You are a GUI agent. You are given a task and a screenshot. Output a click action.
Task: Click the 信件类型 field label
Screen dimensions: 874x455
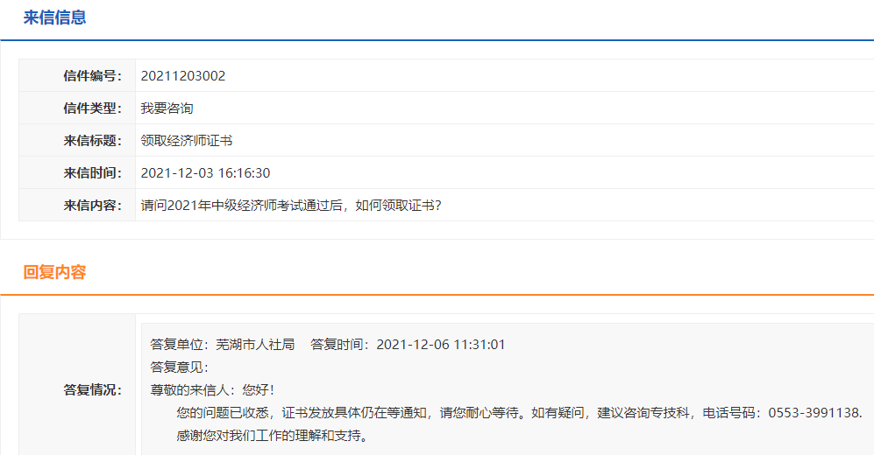[x=92, y=108]
